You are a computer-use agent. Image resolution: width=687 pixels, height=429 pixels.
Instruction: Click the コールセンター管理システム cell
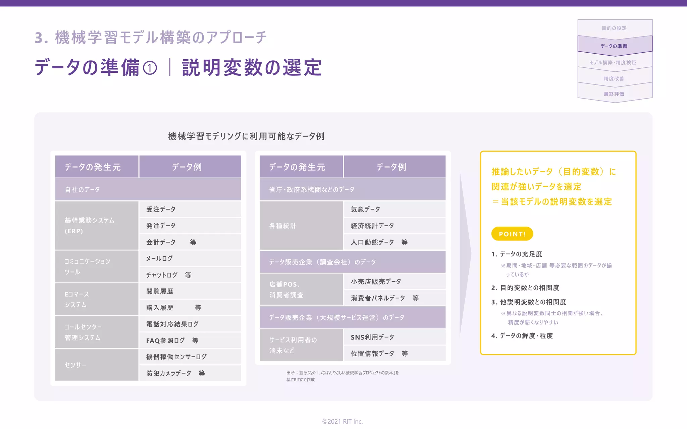[97, 332]
